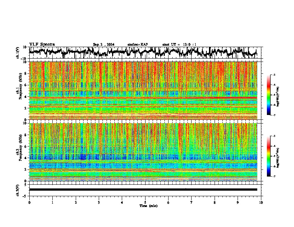Image resolution: width=294 pixels, height=227 pixels.
Task: Select the 'start UT = 12:0 :1' text
Action: [179, 45]
